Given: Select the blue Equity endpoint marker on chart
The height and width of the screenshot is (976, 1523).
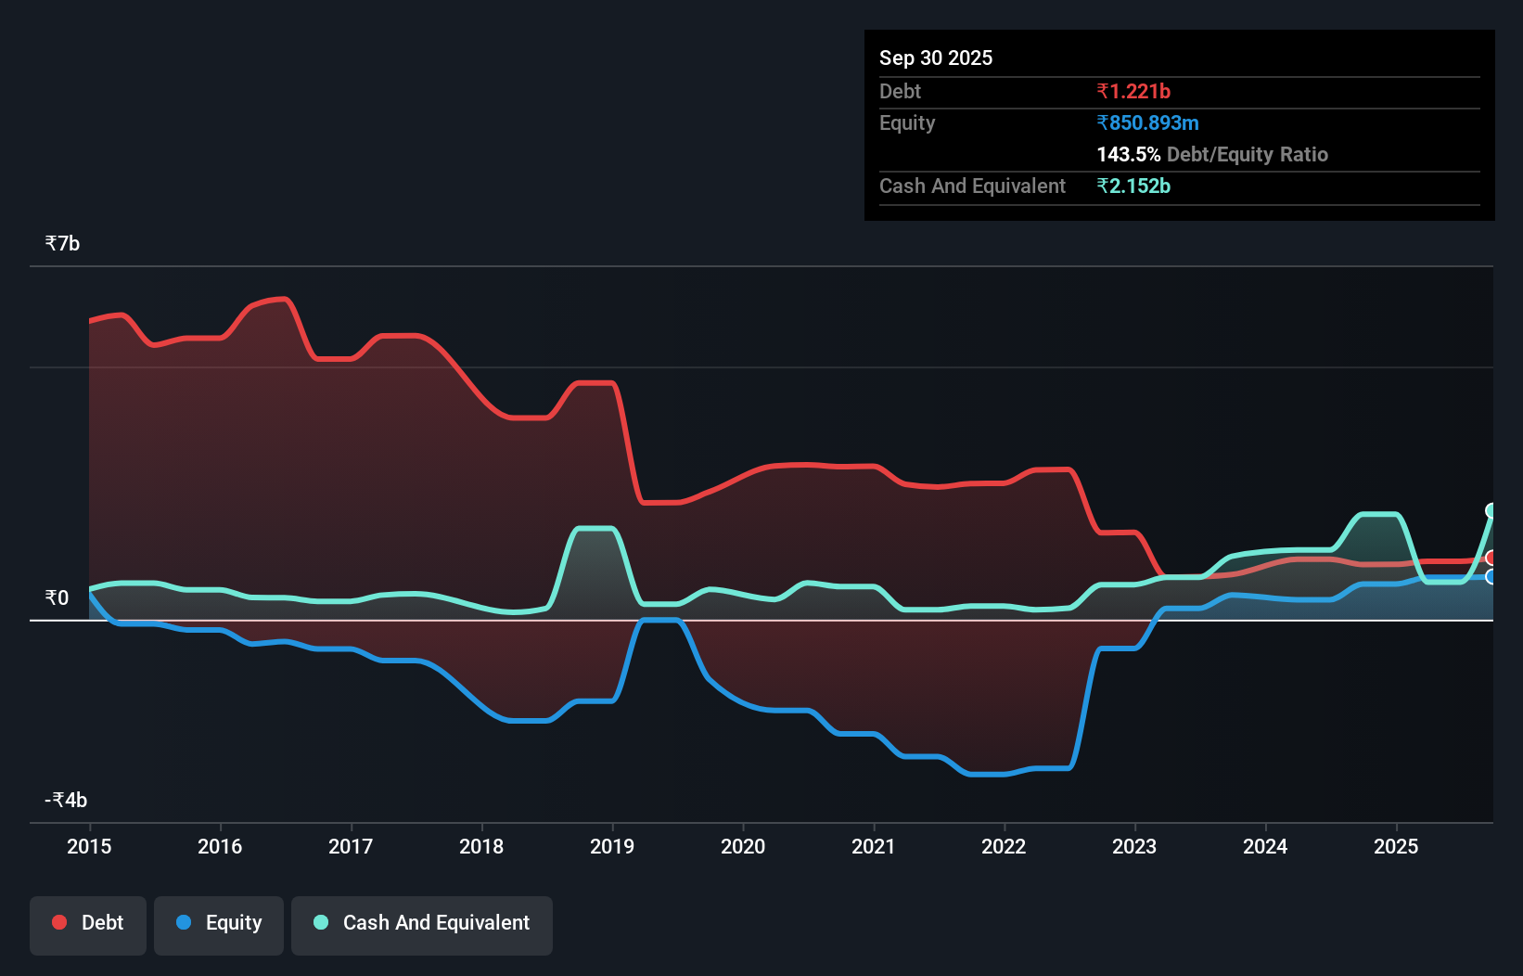Looking at the screenshot, I should (1491, 578).
